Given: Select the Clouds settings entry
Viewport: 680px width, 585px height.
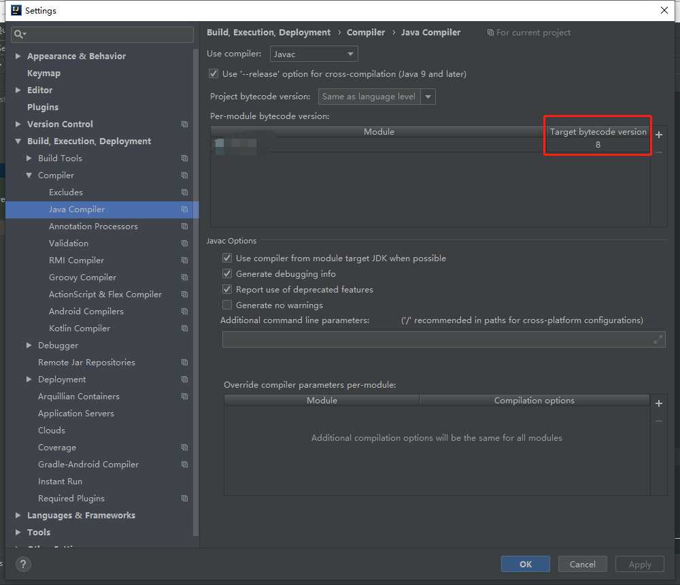Looking at the screenshot, I should 51,430.
